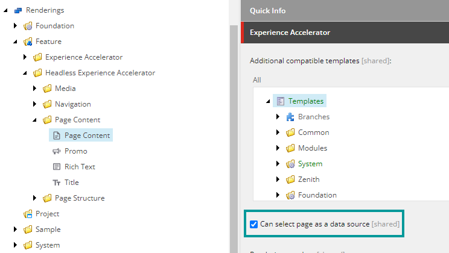Expand the Experience Accelerator folder
This screenshot has width=449, height=253.
point(25,57)
